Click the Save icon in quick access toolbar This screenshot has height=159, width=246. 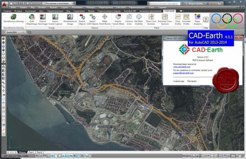(19, 3)
